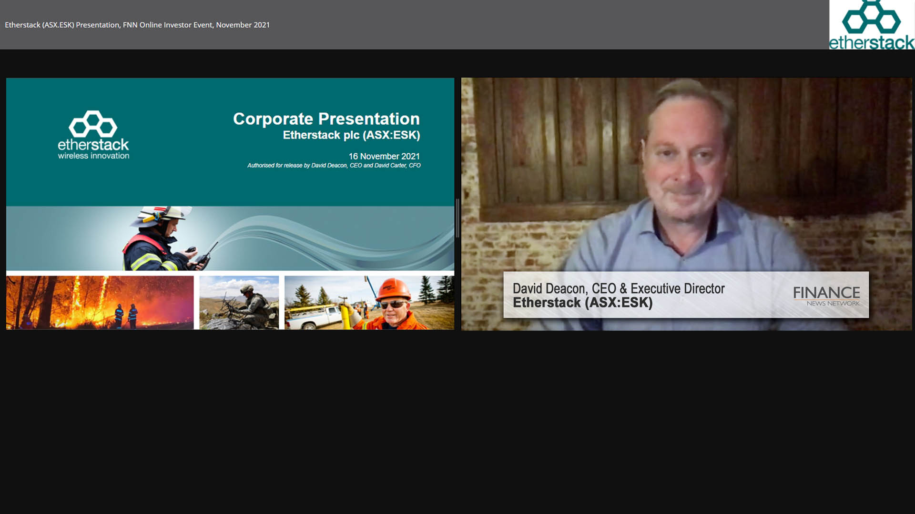Click 'David Deacon, CEO & Executive Director' caption
Viewport: 915px width, 514px height.
(618, 288)
